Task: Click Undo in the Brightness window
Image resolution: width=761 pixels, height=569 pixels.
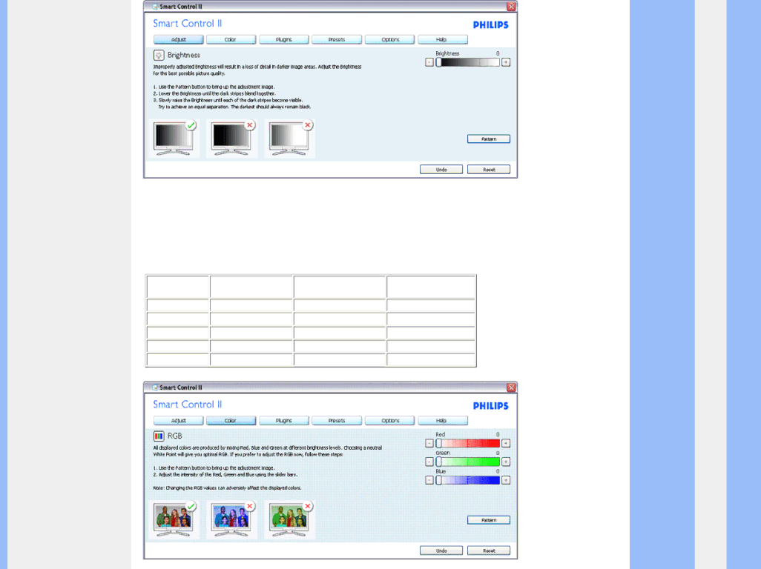Action: pyautogui.click(x=441, y=170)
